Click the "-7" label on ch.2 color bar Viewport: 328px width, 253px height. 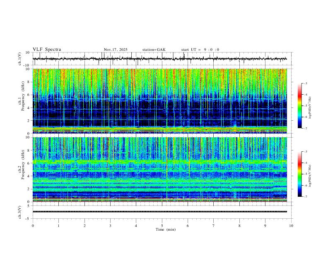coord(306,197)
